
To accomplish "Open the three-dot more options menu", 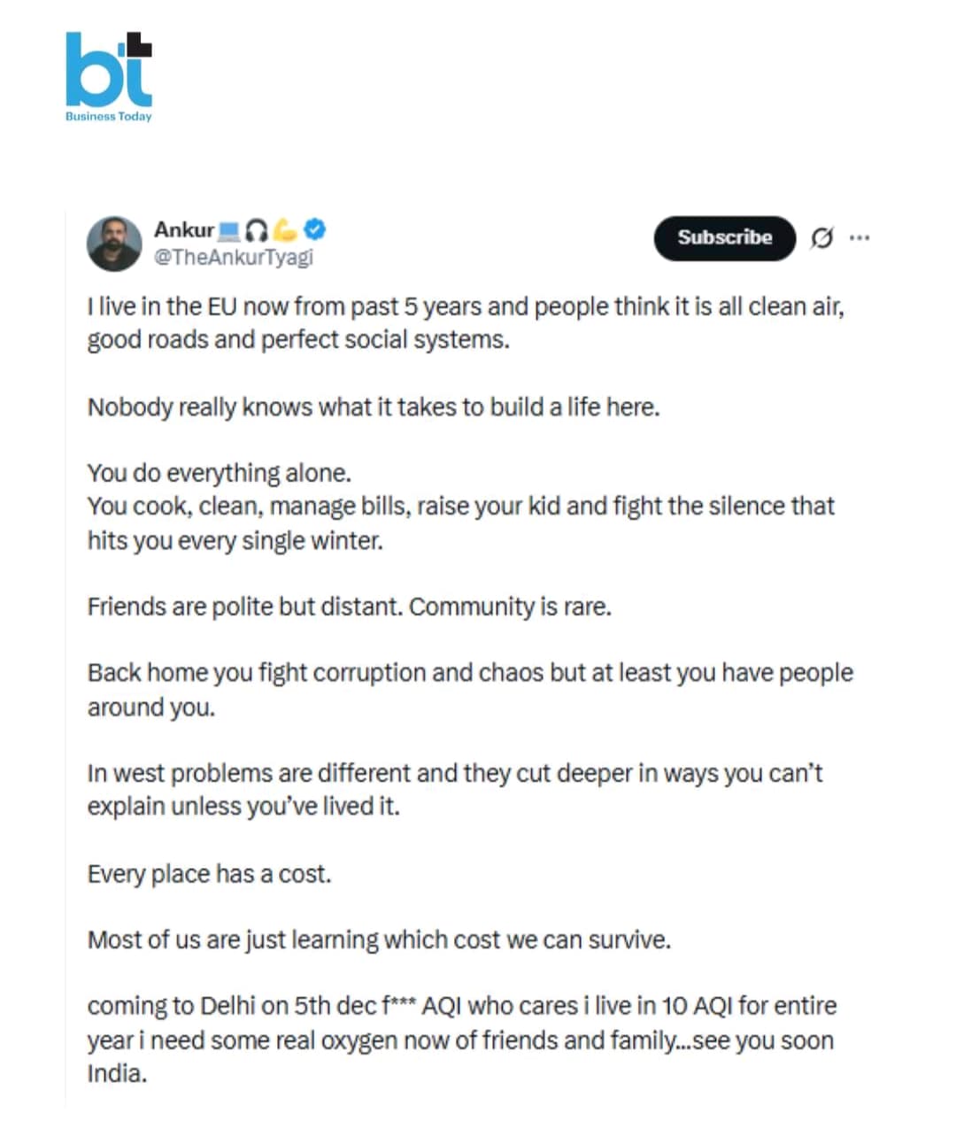I will pos(859,237).
